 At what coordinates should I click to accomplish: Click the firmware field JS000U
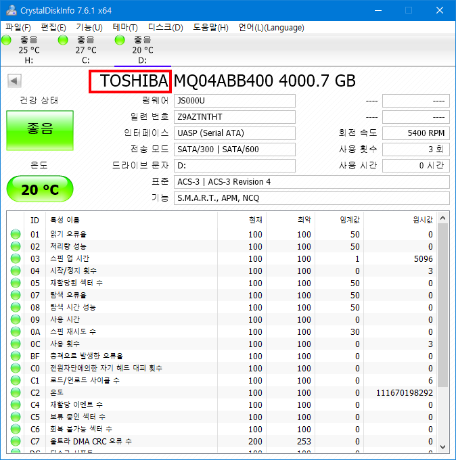[235, 101]
